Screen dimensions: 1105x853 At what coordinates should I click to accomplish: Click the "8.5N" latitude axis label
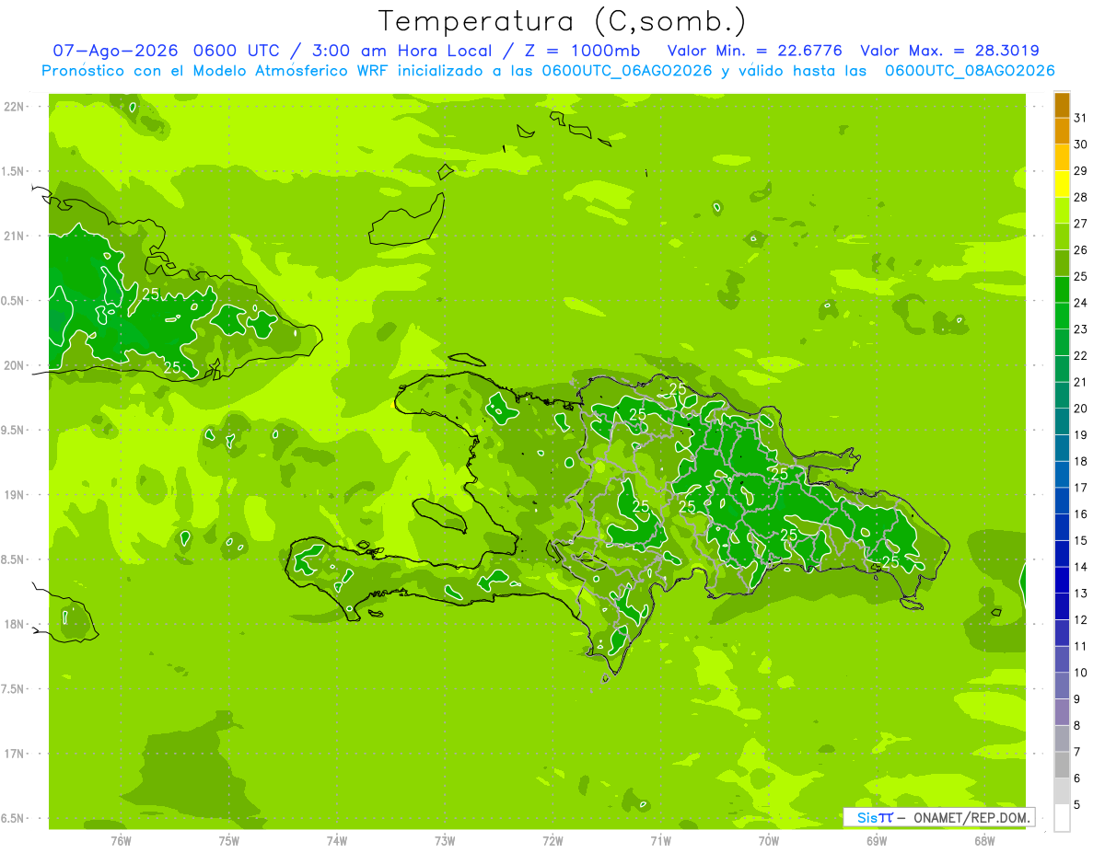(12, 559)
